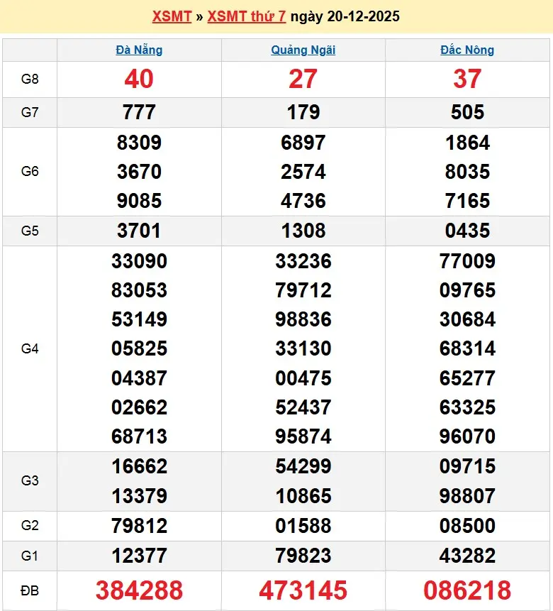Select the G8 result 37
This screenshot has height=611, width=553.
pos(467,79)
